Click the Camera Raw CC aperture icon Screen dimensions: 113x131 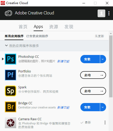[11, 123]
